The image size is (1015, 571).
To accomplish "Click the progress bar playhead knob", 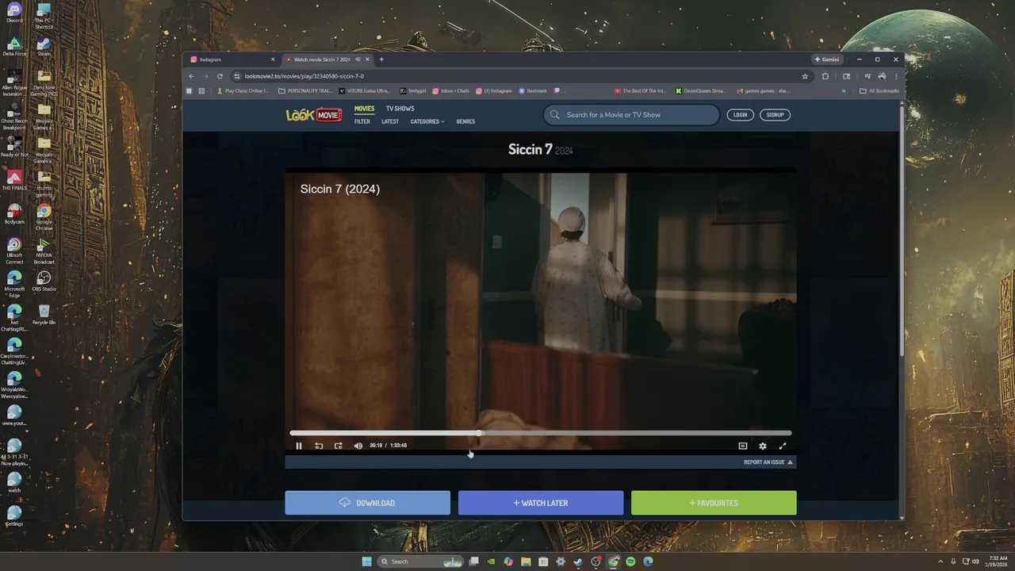I will (479, 433).
